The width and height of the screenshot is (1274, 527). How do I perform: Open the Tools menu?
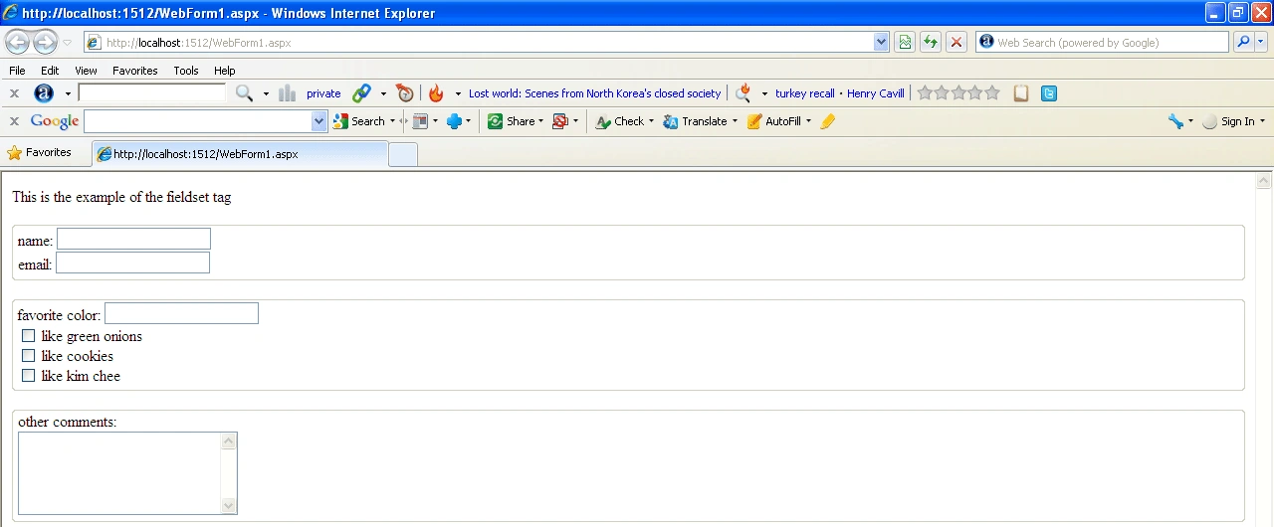[x=186, y=71]
